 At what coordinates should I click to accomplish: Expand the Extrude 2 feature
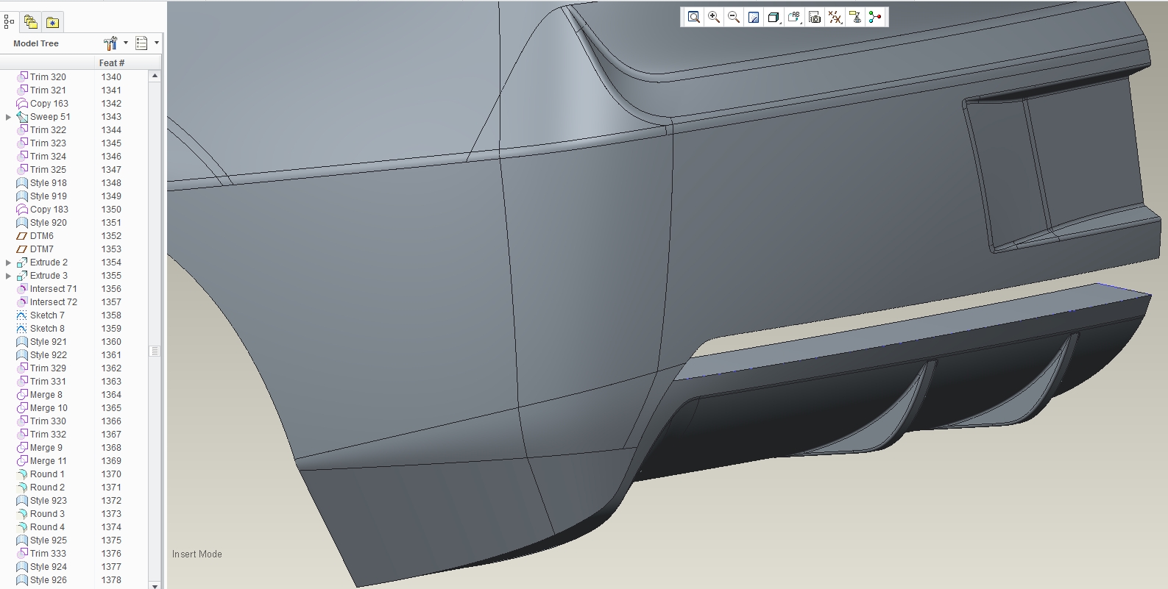(x=8, y=263)
